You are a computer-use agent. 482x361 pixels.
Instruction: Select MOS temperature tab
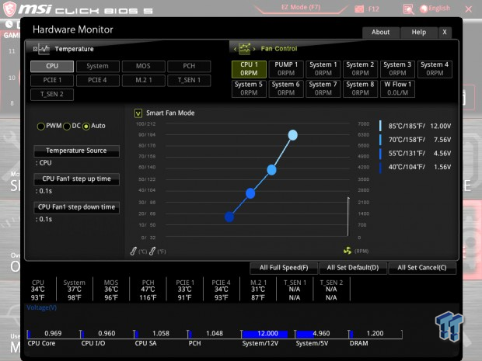pos(143,66)
